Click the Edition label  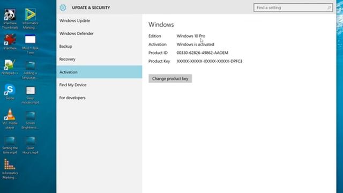coord(155,36)
